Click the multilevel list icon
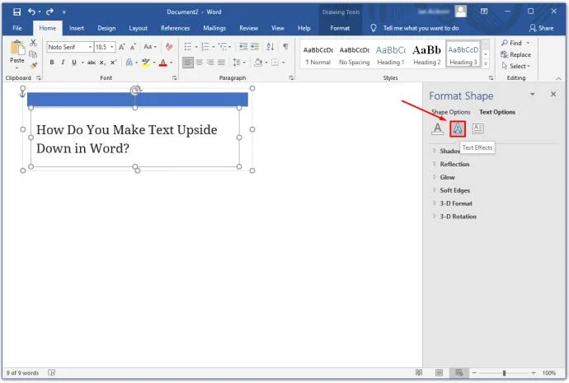This screenshot has width=569, height=383. point(223,46)
